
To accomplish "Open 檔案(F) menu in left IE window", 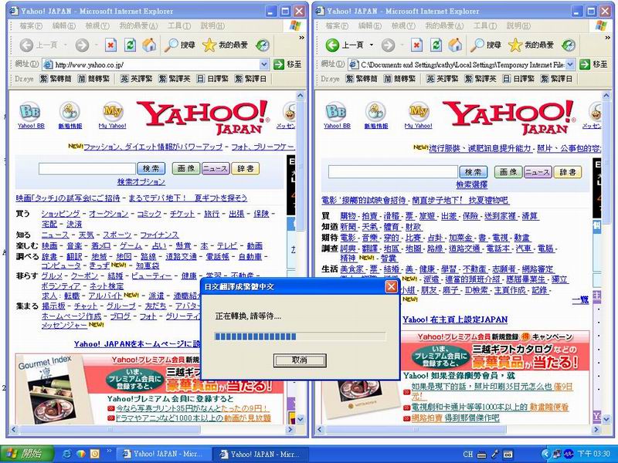I will pyautogui.click(x=31, y=26).
